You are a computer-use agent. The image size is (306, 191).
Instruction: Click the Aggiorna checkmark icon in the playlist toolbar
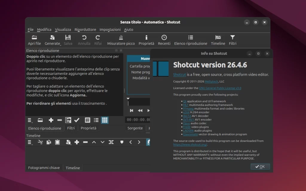76,120
